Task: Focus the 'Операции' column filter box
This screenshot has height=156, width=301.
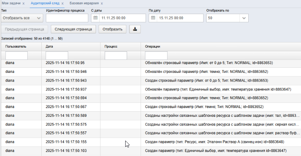Action: (156, 55)
